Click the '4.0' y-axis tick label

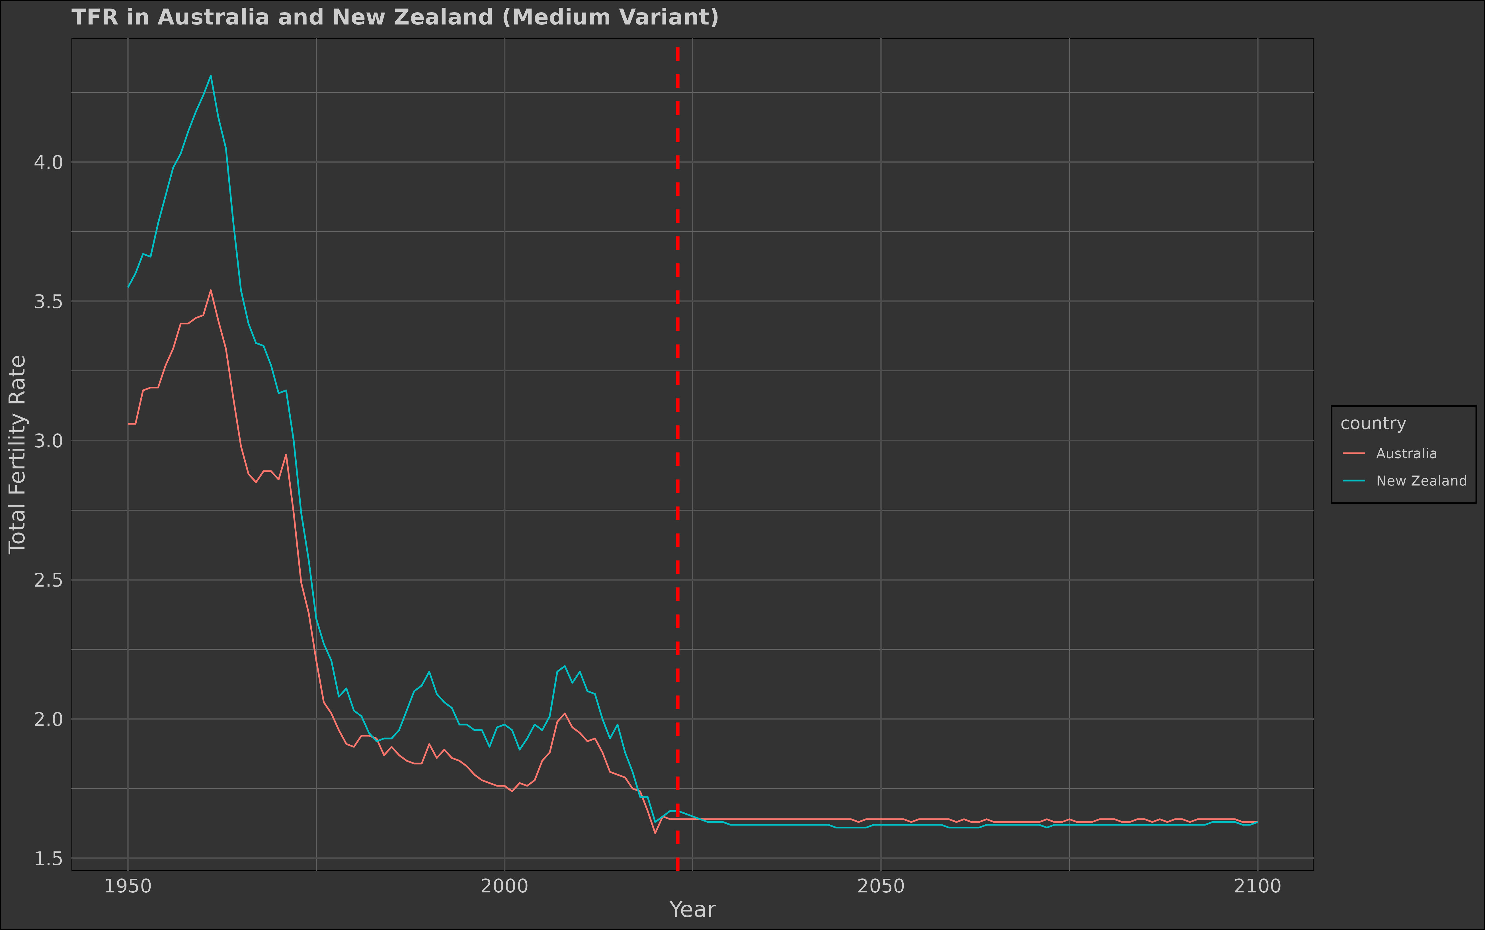49,162
